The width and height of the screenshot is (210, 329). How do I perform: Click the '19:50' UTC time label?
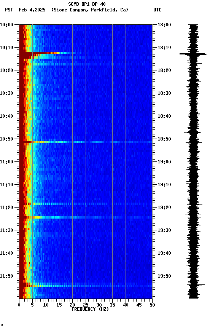164,276
